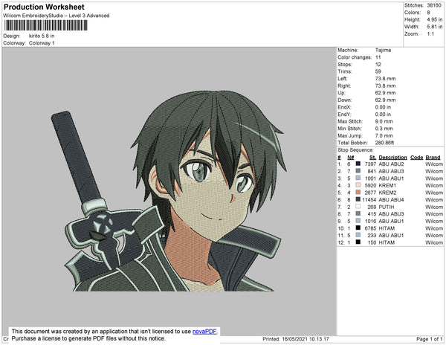Select the PUTIH row white swatch
Viewport: 446px width, 345px height.
coord(358,207)
